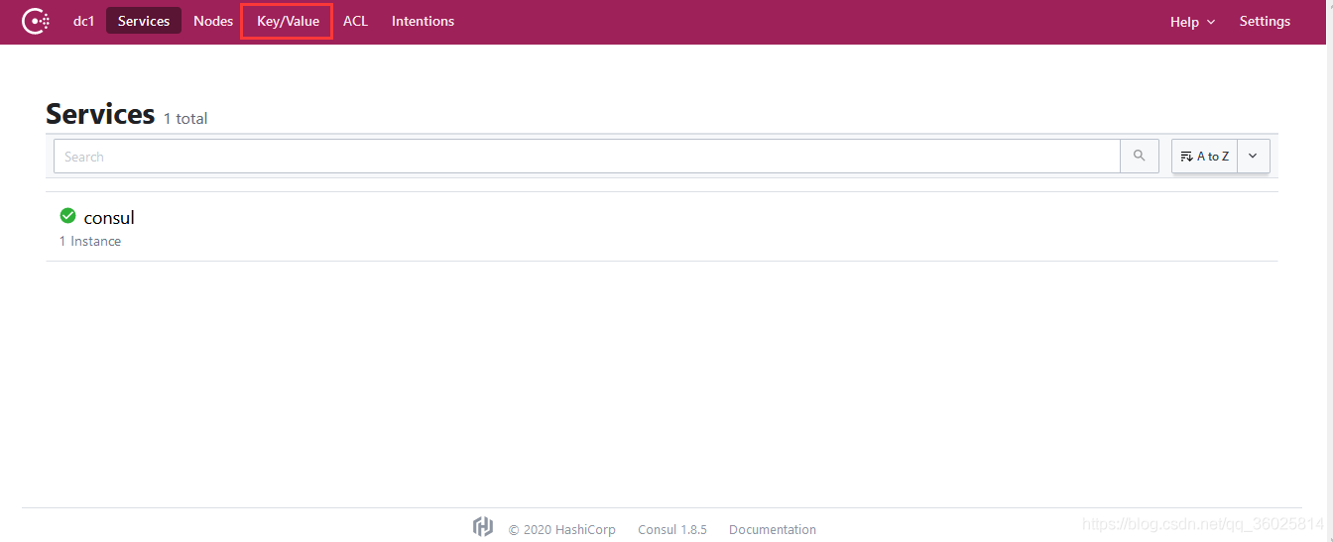1333x542 pixels.
Task: Click the search magnifier button
Action: (x=1140, y=157)
